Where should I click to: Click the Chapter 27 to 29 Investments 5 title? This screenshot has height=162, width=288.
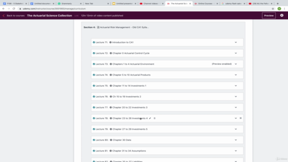[130, 129]
